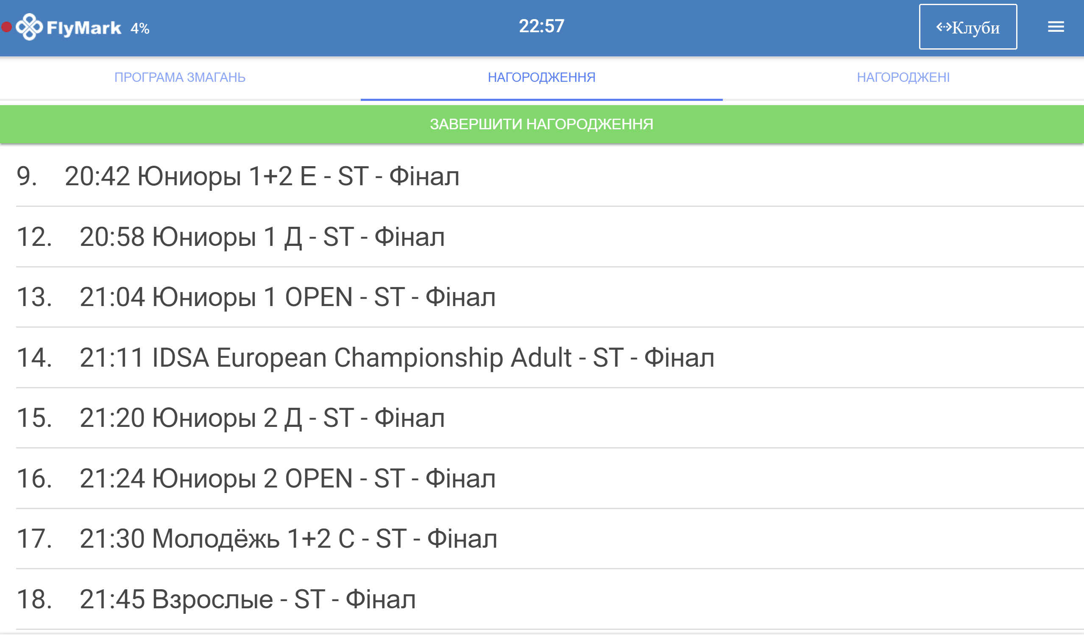The height and width of the screenshot is (635, 1084).
Task: Click the FlyMark logo icon
Action: click(29, 27)
